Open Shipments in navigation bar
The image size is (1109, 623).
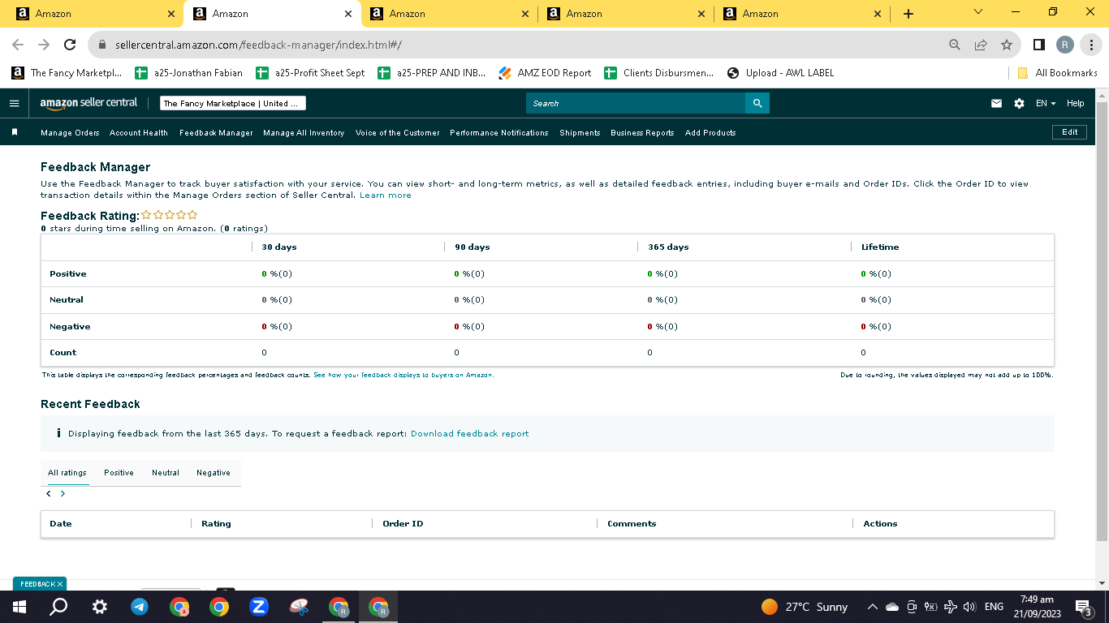[x=580, y=133]
